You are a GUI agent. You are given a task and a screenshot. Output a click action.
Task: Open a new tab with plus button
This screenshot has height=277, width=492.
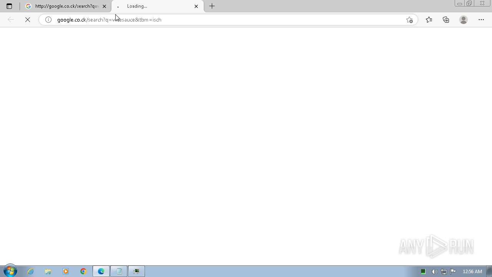(212, 6)
